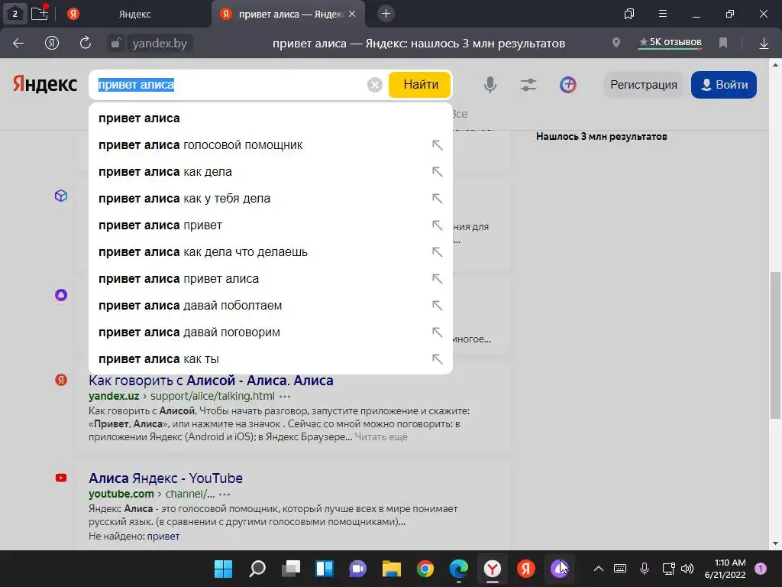
Task: Open the downloads arrow icon
Action: point(764,44)
